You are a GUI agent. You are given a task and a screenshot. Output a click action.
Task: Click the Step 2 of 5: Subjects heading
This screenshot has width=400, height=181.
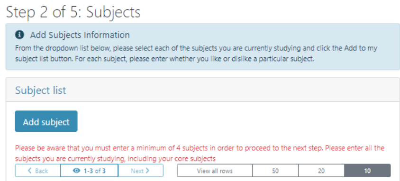73,12
